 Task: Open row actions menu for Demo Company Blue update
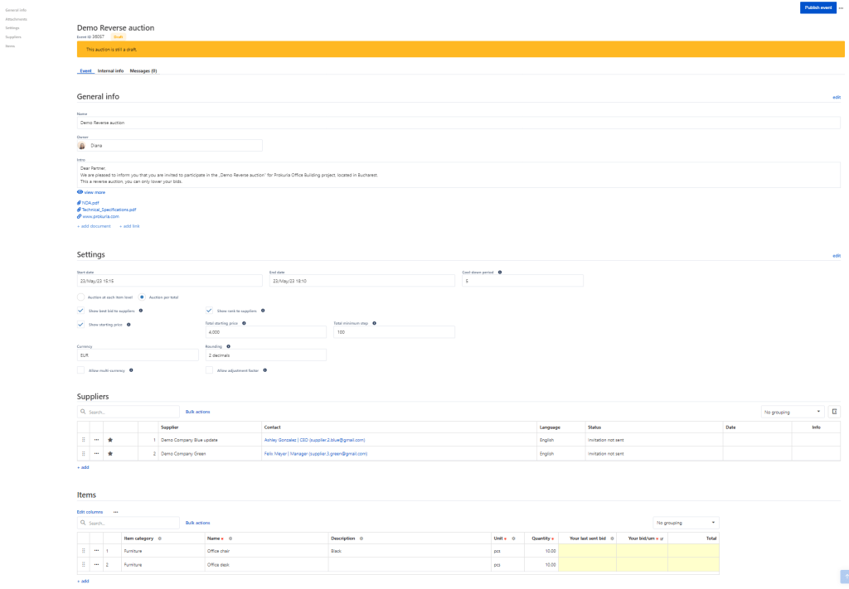click(96, 440)
